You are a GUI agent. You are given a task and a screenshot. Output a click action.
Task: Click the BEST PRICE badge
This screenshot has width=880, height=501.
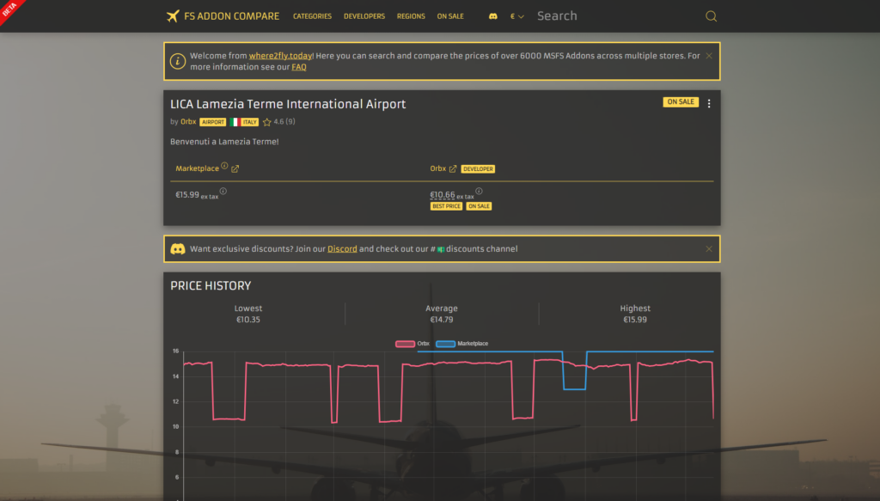coord(446,206)
